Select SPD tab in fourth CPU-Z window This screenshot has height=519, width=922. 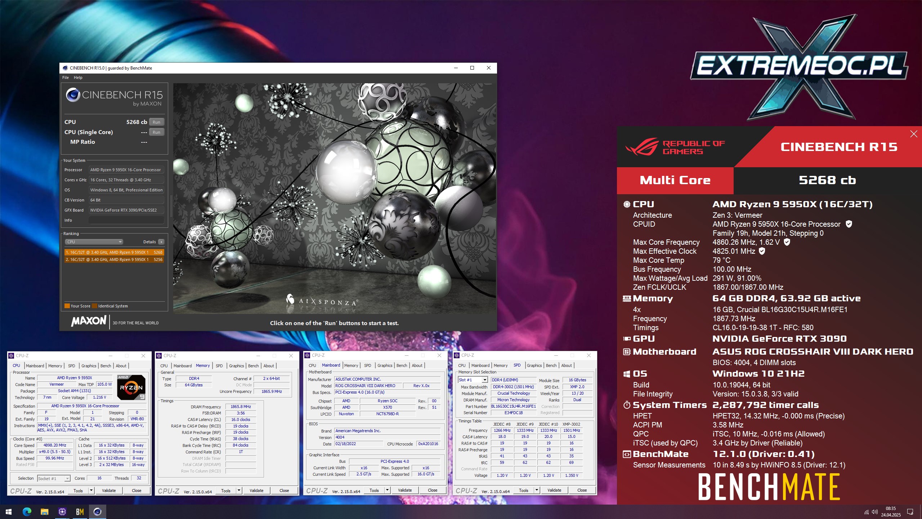[517, 365]
